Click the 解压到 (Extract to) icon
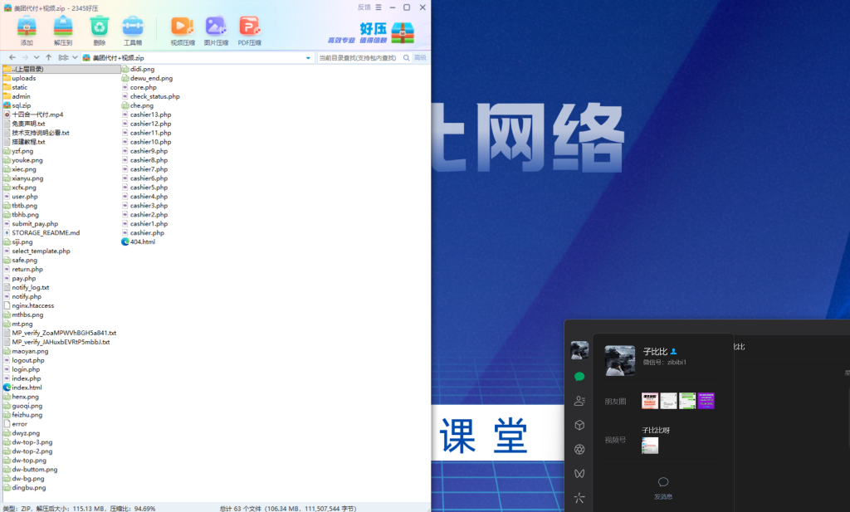850x512 pixels. [x=62, y=27]
